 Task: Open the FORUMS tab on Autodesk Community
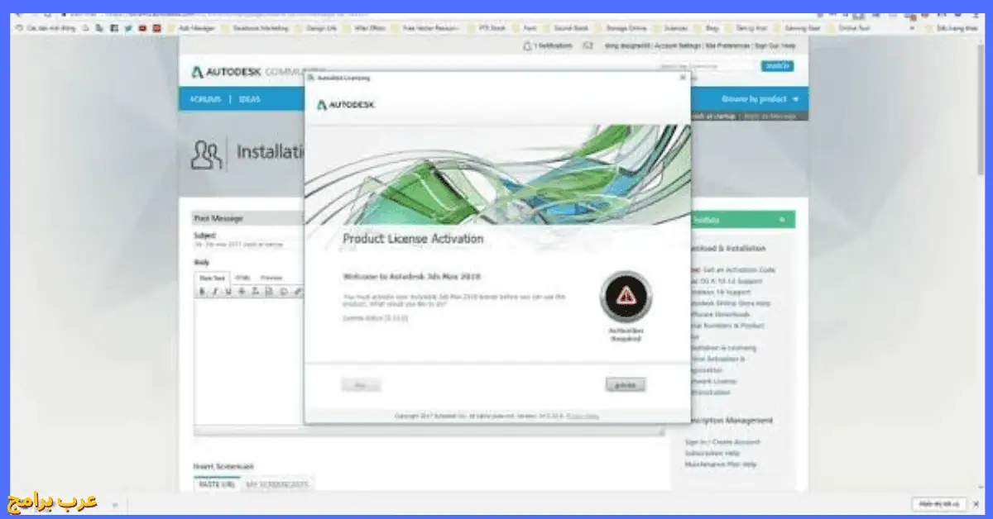click(x=205, y=99)
